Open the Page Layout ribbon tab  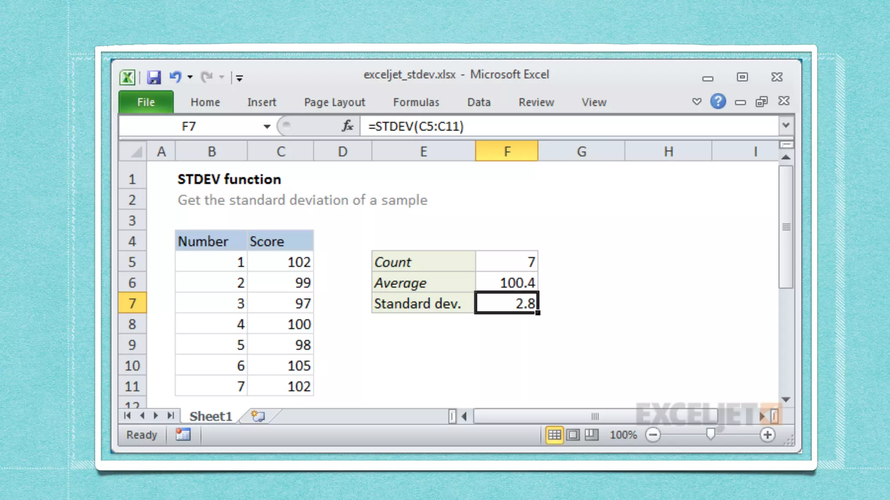[x=334, y=102]
